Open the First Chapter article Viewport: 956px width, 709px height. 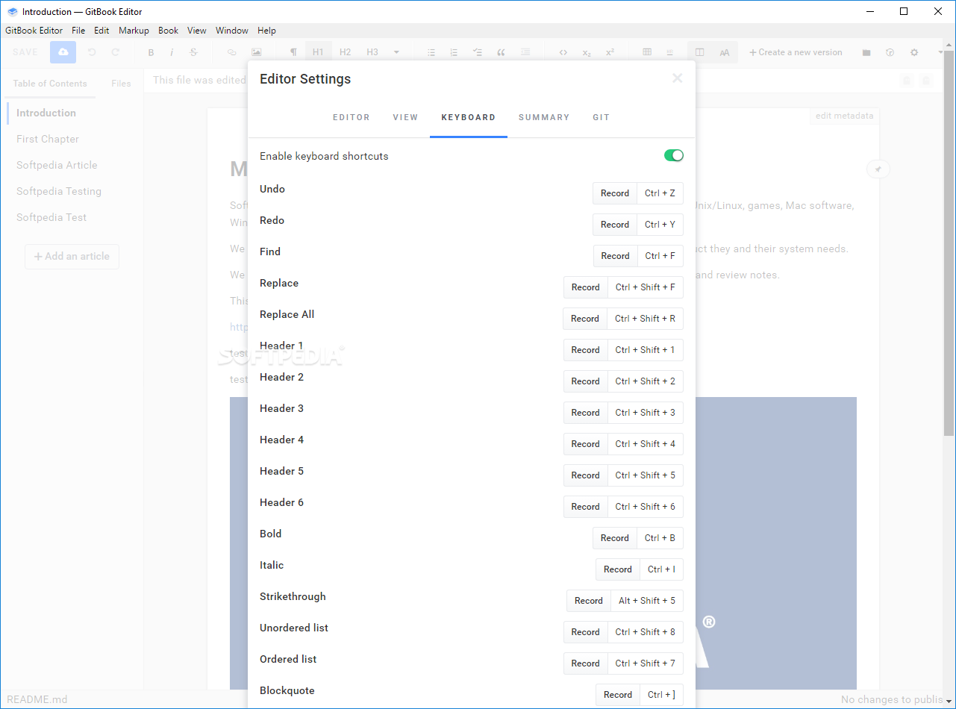[48, 139]
